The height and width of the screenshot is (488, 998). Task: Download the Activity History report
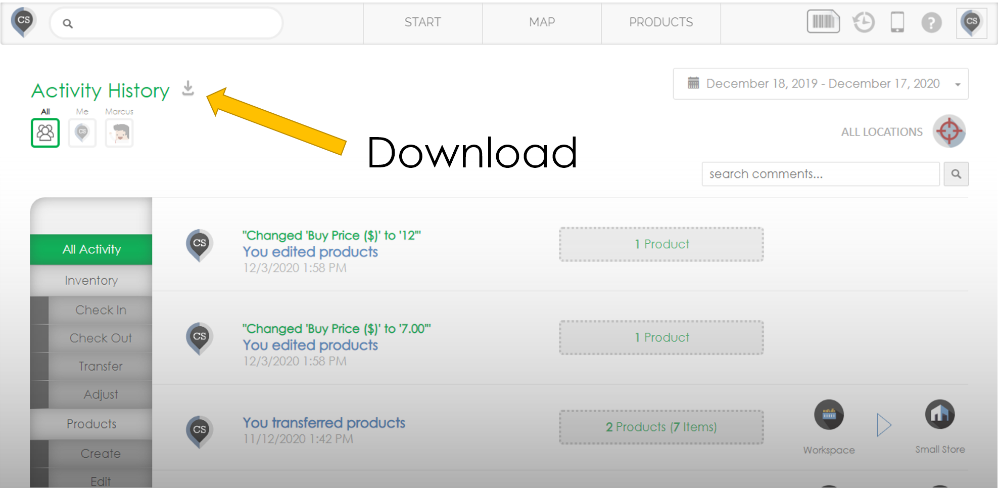pyautogui.click(x=188, y=88)
